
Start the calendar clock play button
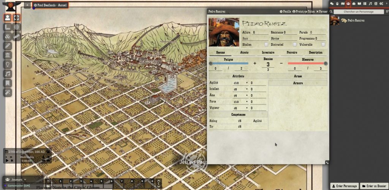(x=7, y=160)
